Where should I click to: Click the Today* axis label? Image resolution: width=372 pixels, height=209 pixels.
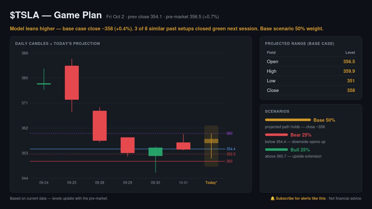point(211,183)
